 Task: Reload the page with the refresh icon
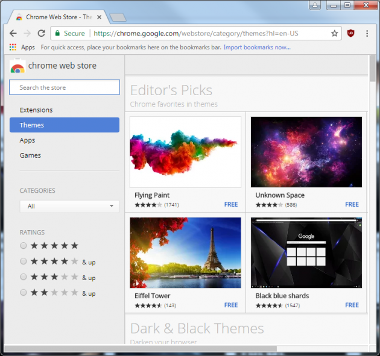[42, 33]
